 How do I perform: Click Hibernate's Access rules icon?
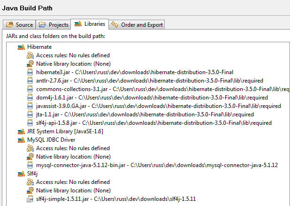point(30,55)
